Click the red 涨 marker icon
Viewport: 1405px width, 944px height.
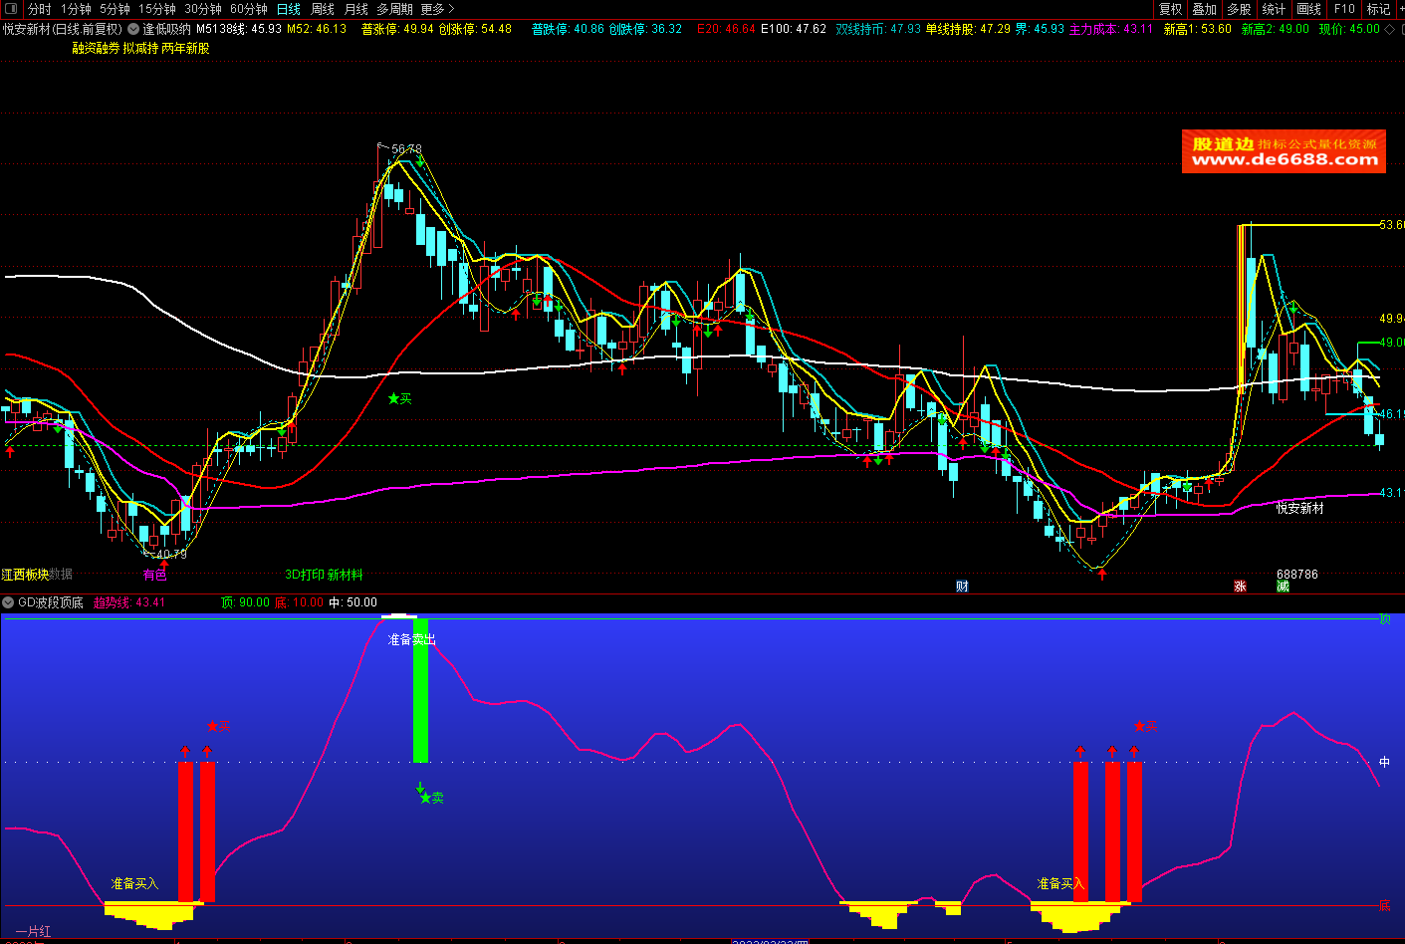point(1240,587)
